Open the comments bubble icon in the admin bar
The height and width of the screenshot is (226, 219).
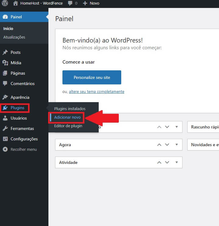70,3
